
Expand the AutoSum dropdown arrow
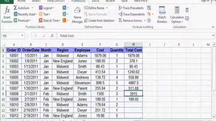pyautogui.click(x=32, y=8)
